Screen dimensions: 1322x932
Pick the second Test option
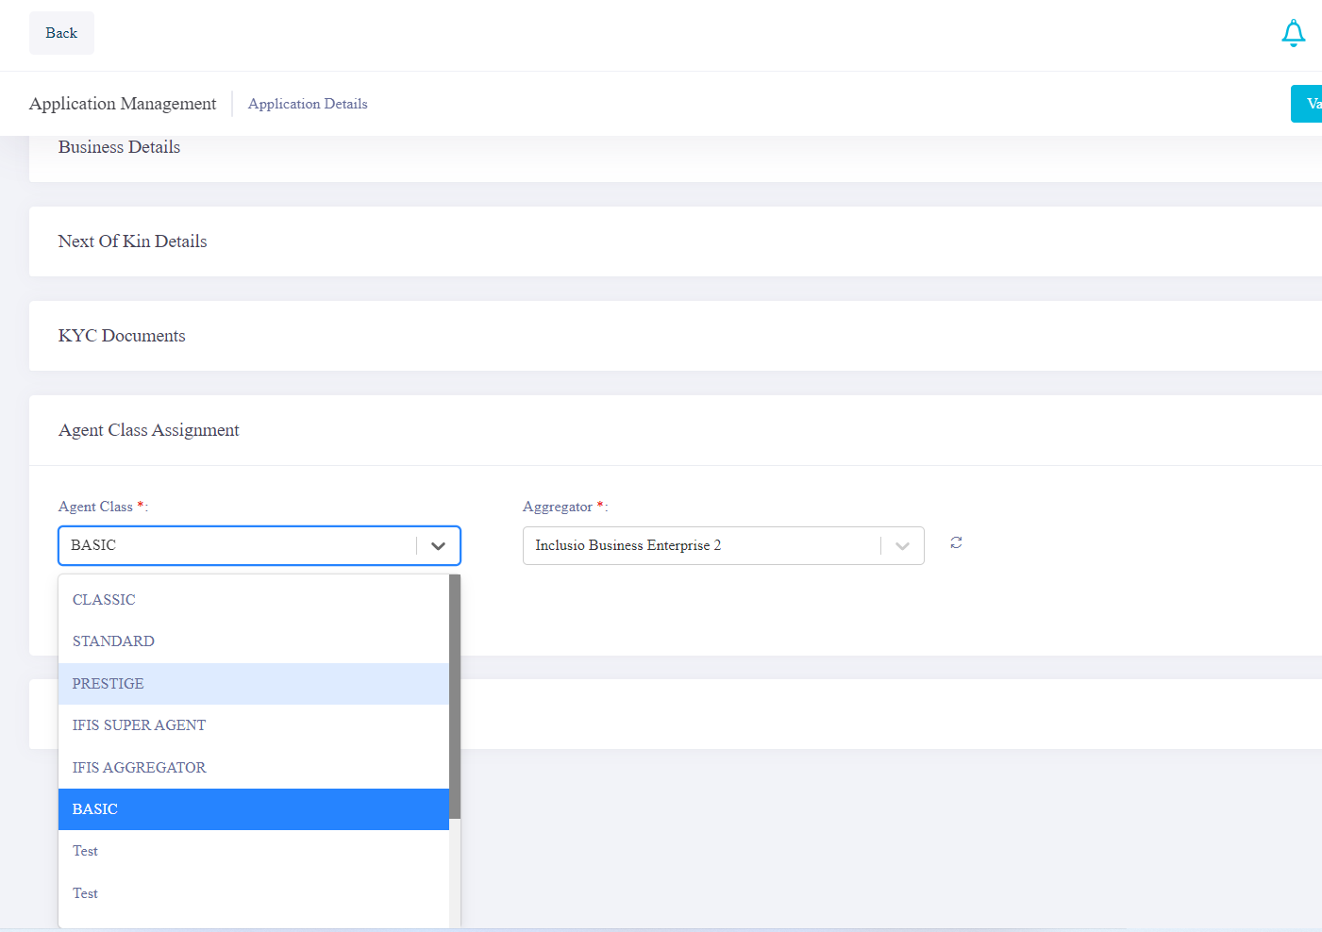[85, 893]
